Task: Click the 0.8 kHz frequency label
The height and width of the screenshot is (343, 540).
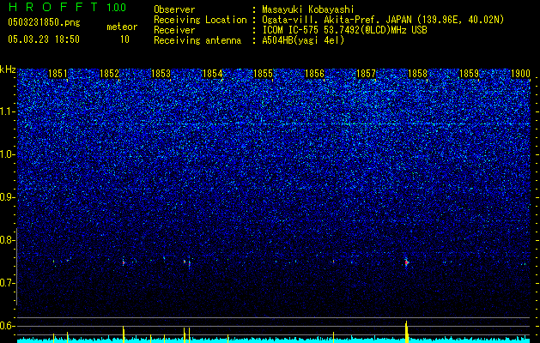Action: (x=7, y=240)
